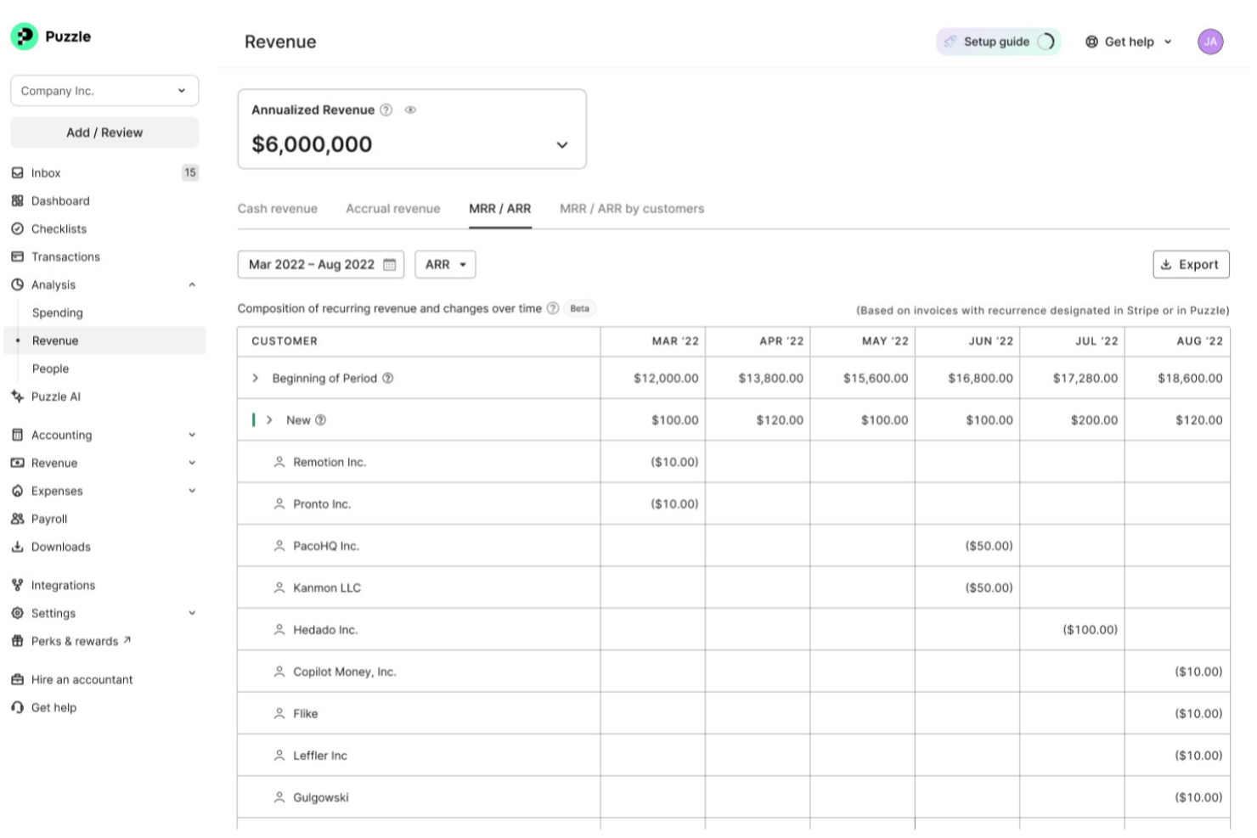The height and width of the screenshot is (838, 1257).
Task: Click the Setup guide progress indicator
Action: pyautogui.click(x=1046, y=41)
